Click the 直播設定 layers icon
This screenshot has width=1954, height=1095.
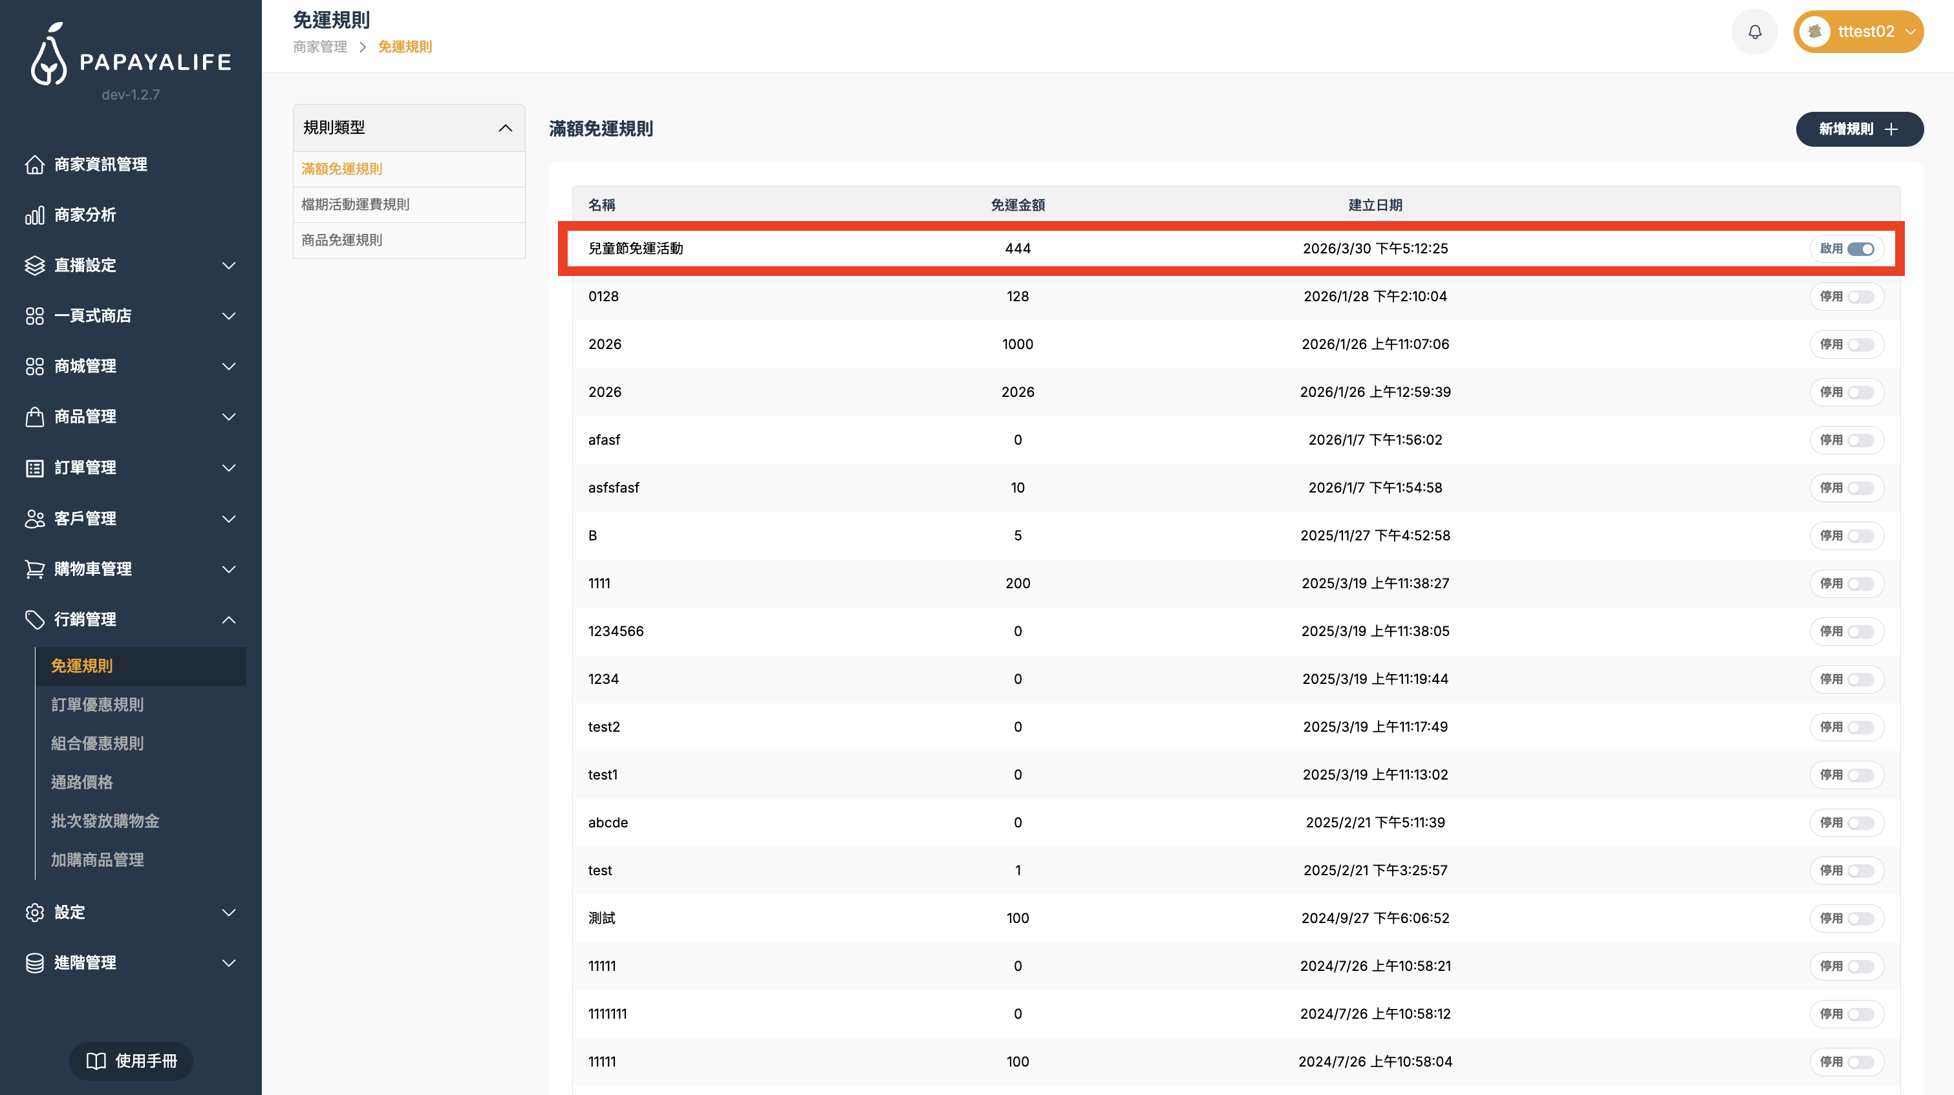coord(35,266)
